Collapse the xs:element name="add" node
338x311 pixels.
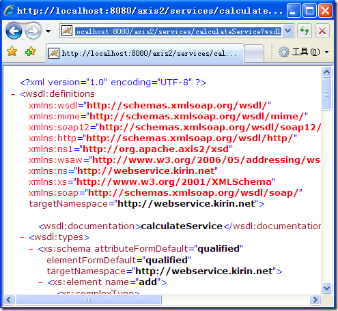click(40, 283)
